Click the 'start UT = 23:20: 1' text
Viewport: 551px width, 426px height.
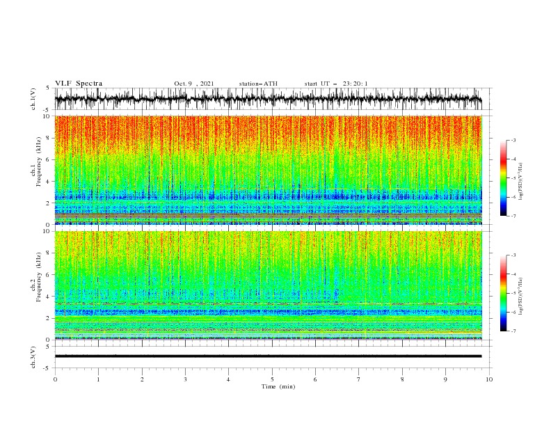pos(336,84)
